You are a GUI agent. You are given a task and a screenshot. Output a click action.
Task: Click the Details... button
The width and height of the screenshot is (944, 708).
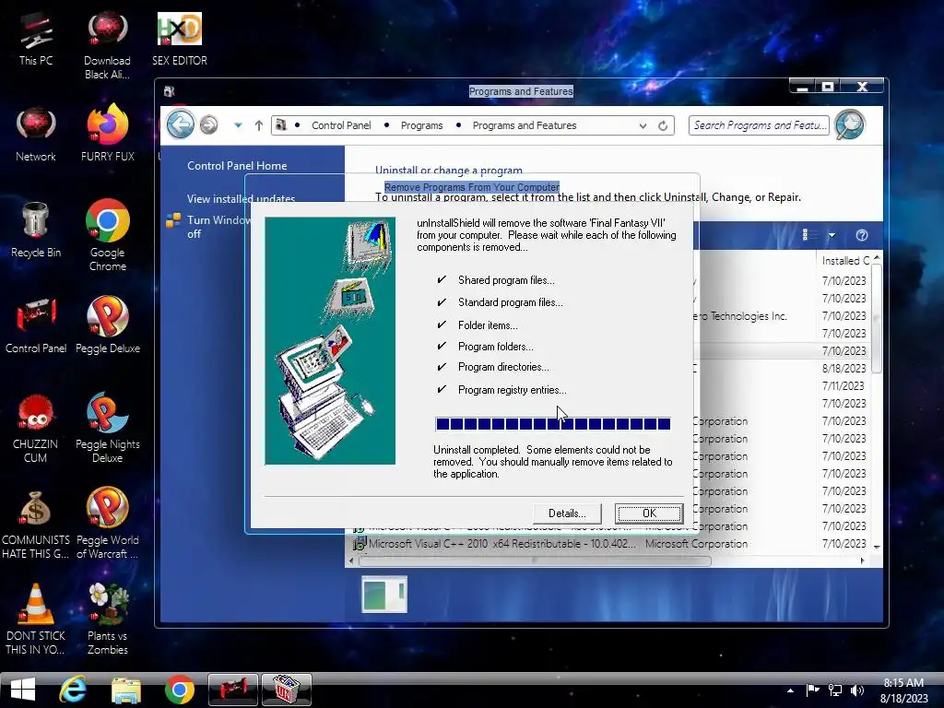pyautogui.click(x=567, y=513)
